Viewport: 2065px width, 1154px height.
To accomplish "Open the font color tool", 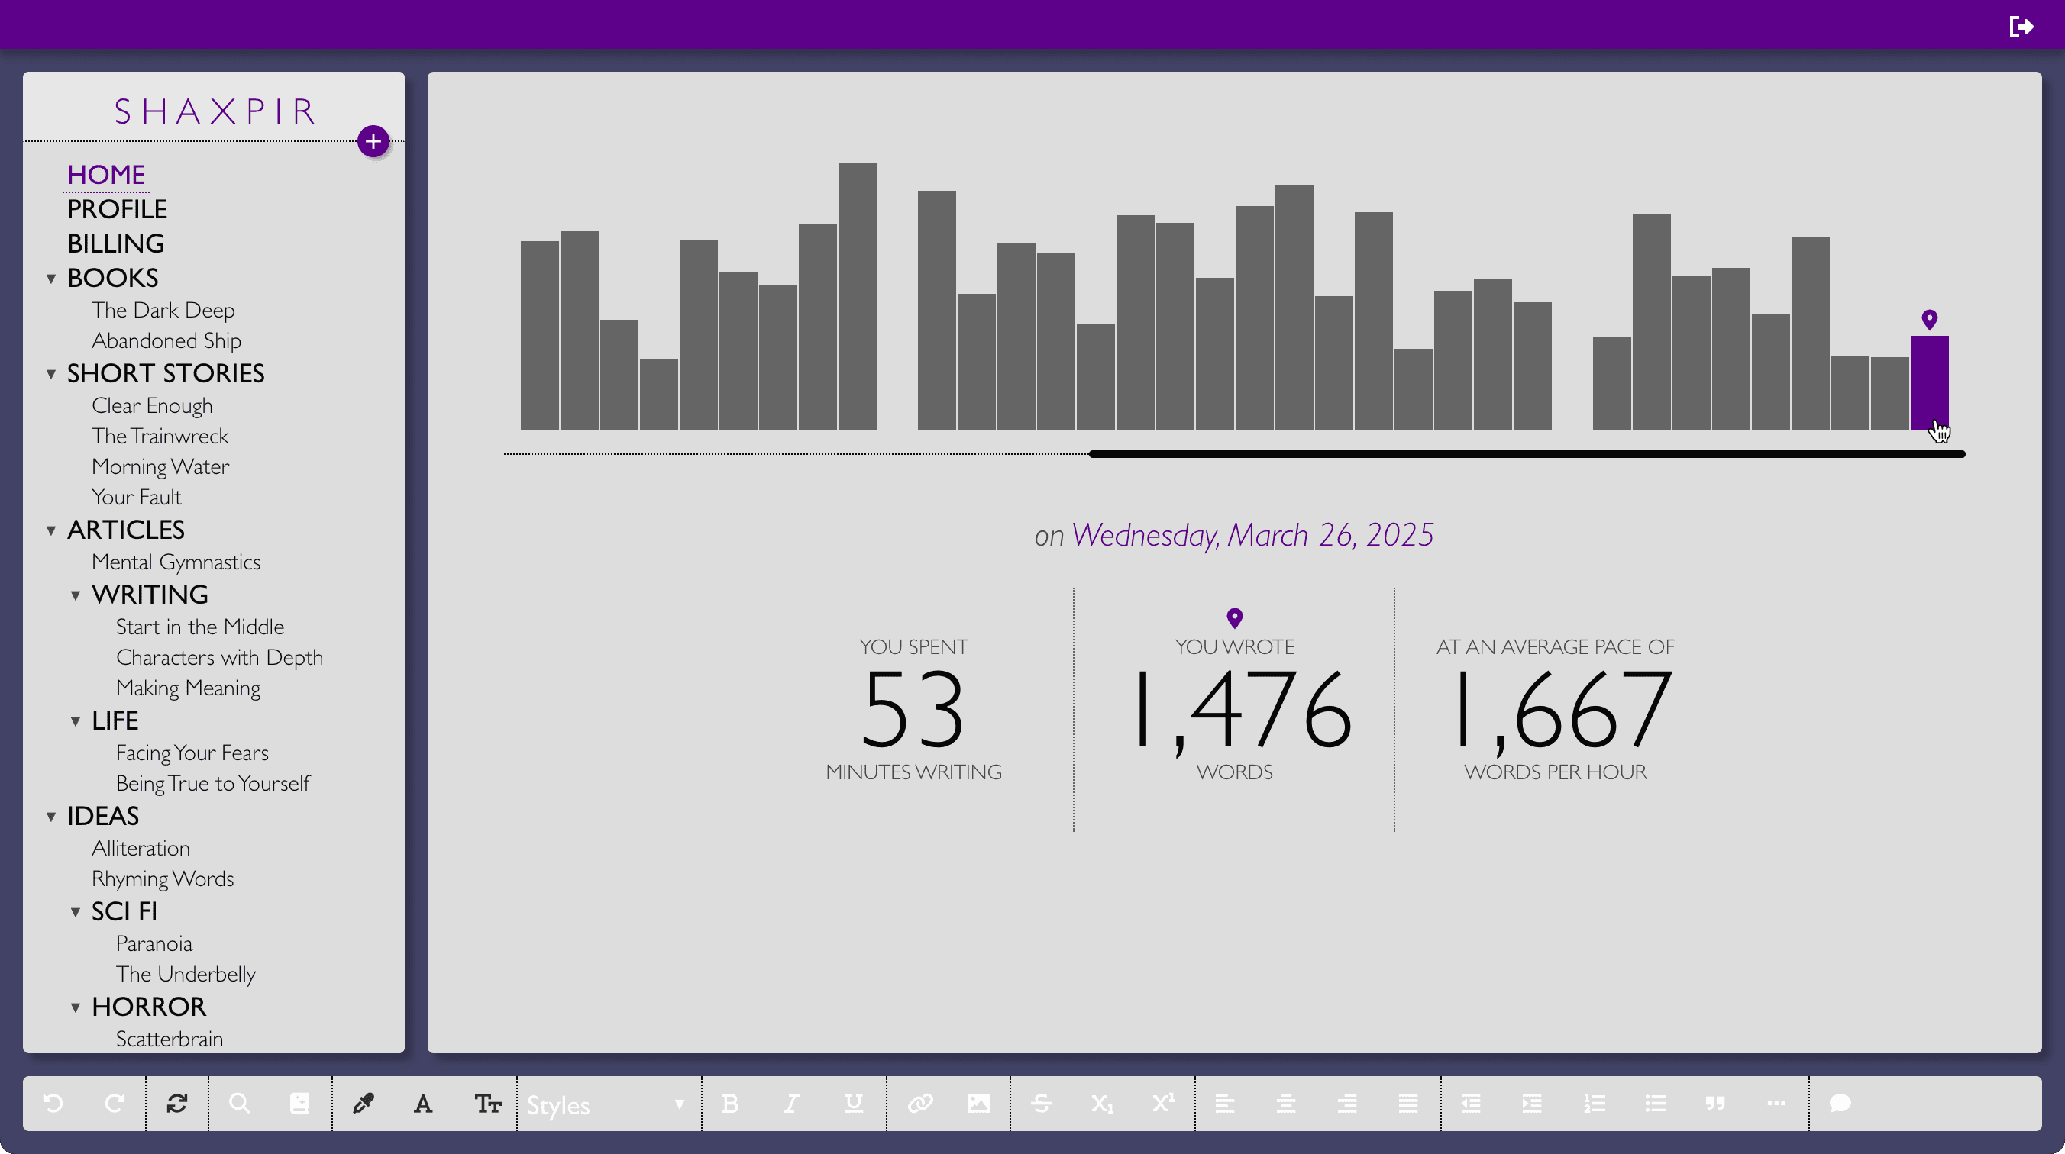I will tap(422, 1104).
